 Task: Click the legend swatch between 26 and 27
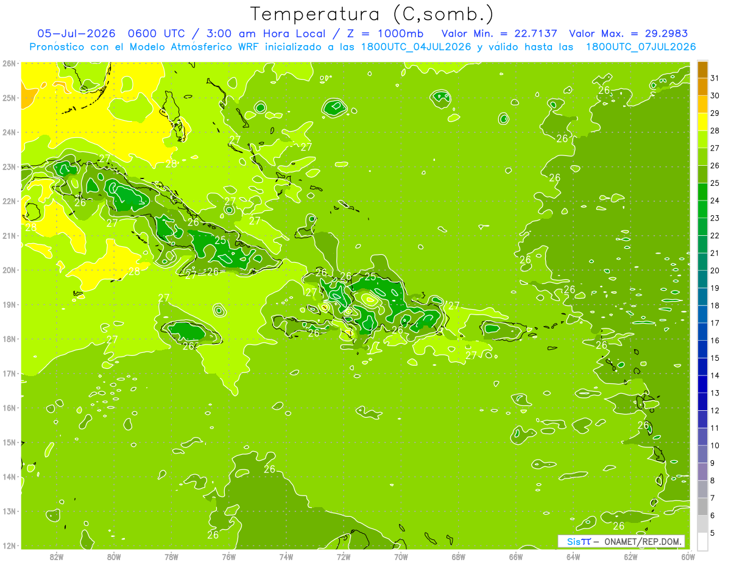point(702,157)
